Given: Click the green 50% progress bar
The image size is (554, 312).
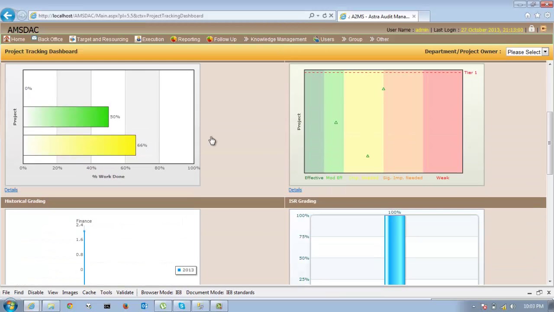Looking at the screenshot, I should click(x=66, y=117).
